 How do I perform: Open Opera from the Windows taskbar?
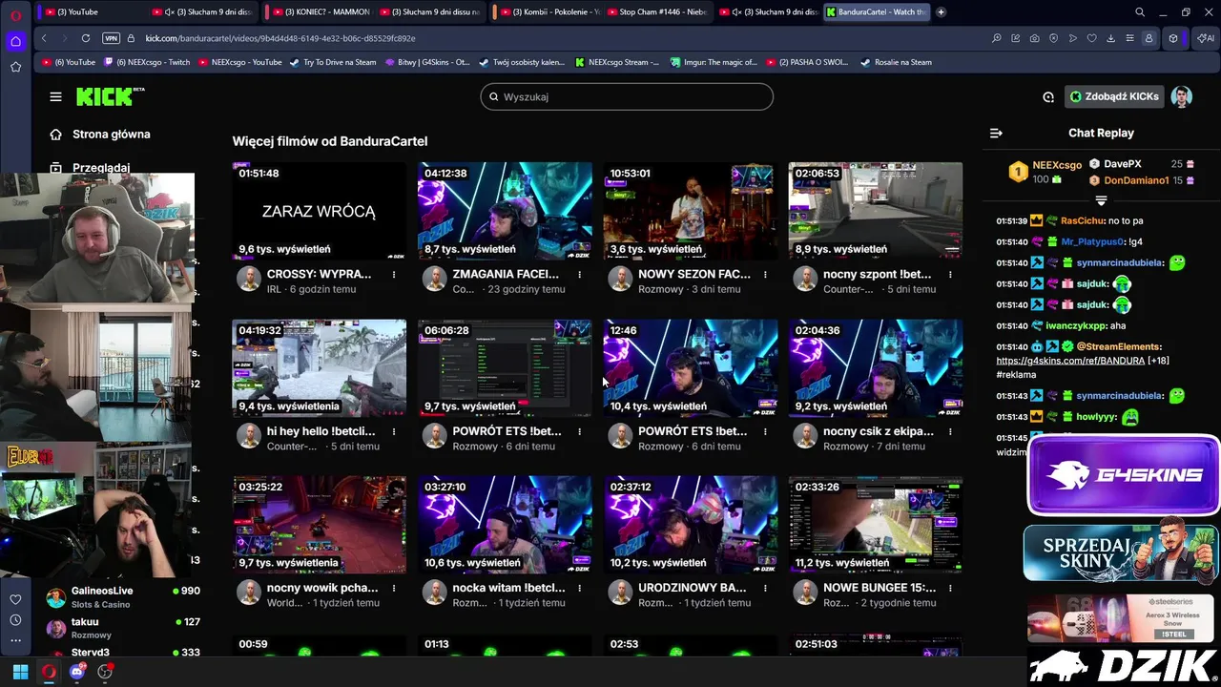coord(49,672)
